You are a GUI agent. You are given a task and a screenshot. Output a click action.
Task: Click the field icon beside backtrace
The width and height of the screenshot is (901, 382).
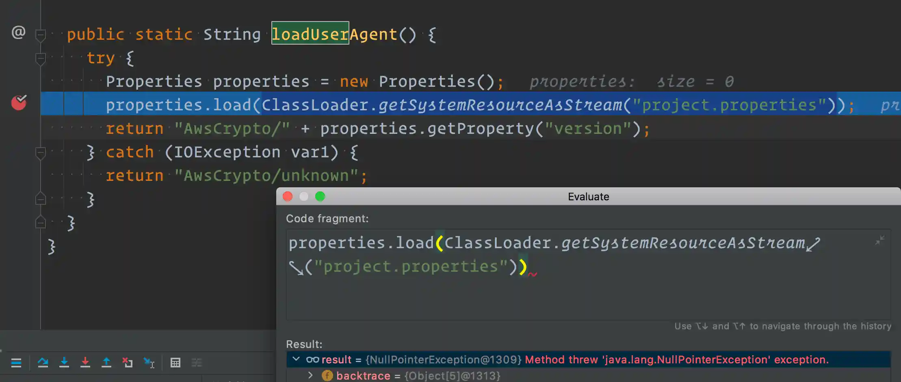click(x=327, y=376)
